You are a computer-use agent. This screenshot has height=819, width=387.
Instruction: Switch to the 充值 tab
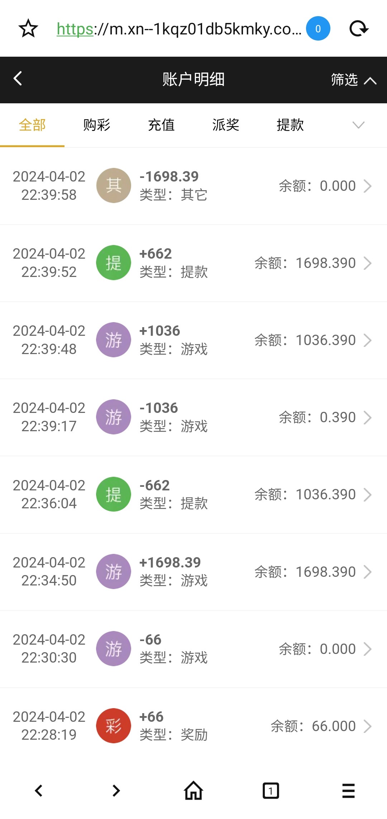(161, 125)
